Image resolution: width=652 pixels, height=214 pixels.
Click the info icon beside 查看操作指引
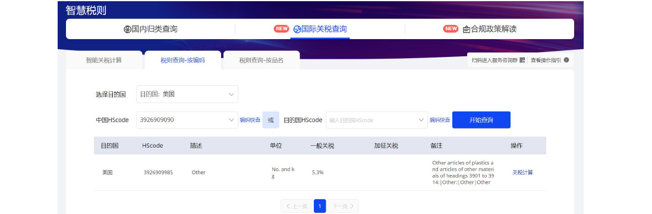click(566, 60)
